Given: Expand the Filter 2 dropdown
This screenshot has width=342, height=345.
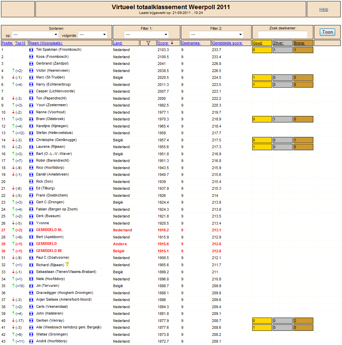Looking at the screenshot, I should [x=216, y=34].
